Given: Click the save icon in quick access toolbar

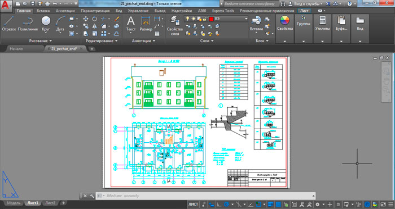Looking at the screenshot, I should [33, 3].
